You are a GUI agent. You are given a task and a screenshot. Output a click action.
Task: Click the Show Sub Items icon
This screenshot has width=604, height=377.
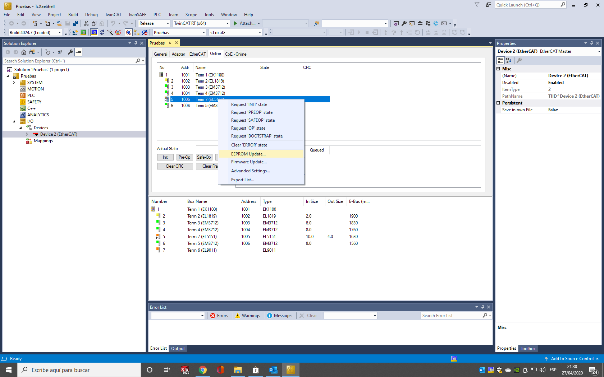[x=137, y=33]
